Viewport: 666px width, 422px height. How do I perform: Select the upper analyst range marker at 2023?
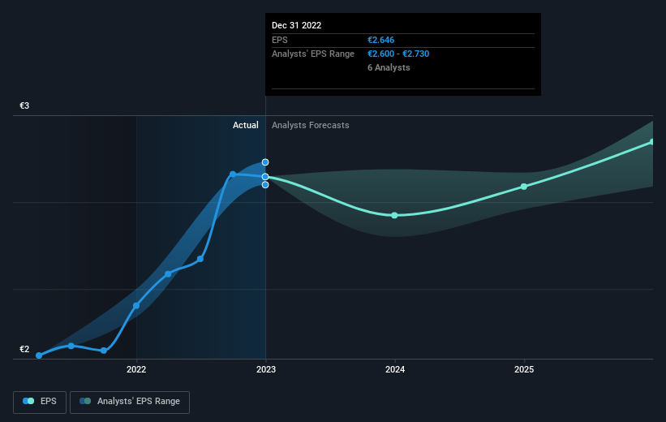tap(265, 162)
